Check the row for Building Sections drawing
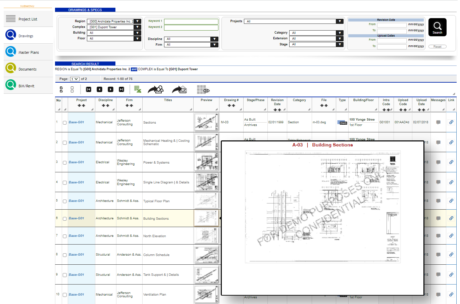The height and width of the screenshot is (304, 460). 64,218
